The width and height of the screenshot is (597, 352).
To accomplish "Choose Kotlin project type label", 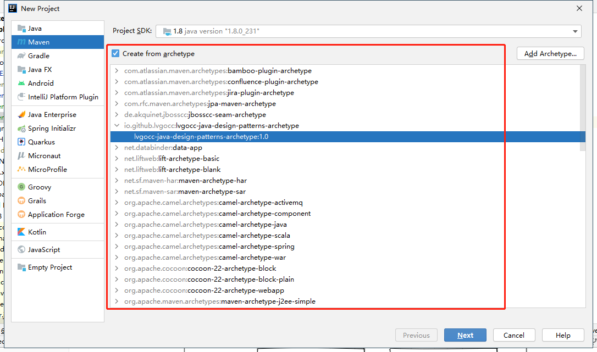I will point(37,232).
